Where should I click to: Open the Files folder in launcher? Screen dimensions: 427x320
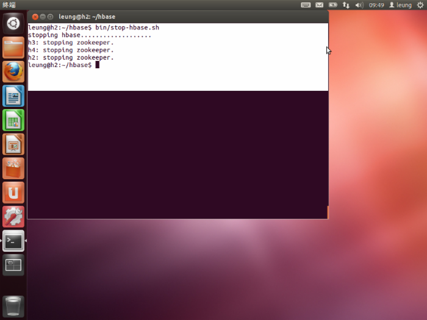[x=13, y=48]
